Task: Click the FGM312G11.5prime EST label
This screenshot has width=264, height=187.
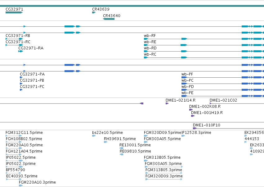Action: pos(24,133)
